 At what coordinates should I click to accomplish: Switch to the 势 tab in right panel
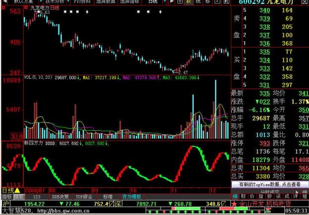(269, 197)
